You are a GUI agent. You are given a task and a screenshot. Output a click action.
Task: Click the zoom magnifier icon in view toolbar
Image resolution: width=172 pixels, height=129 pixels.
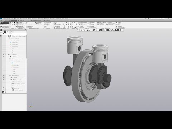(x=84, y=30)
